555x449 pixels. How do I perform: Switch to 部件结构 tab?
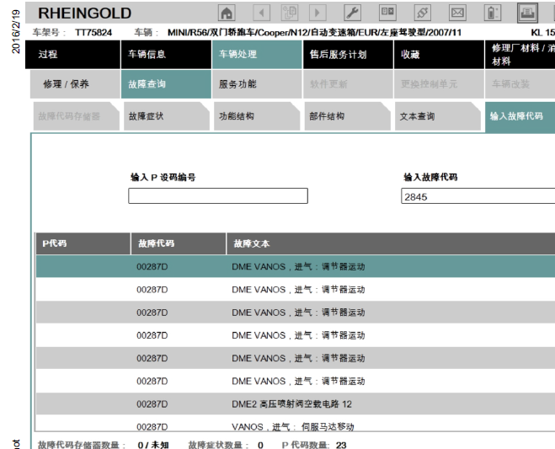point(348,116)
